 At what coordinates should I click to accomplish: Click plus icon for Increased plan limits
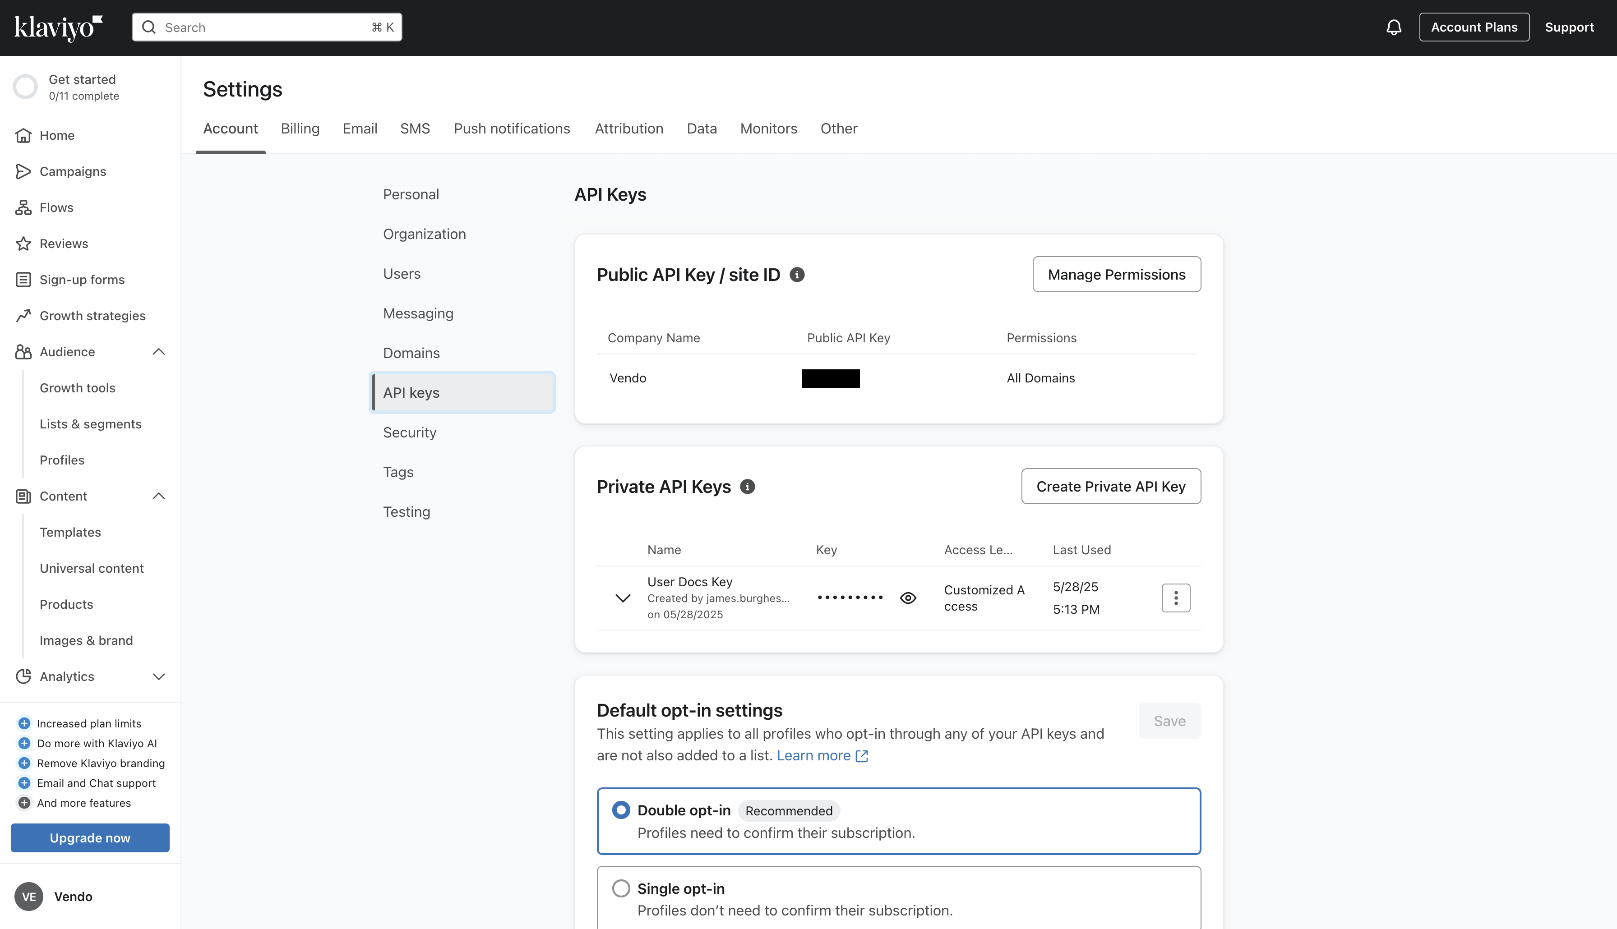[x=24, y=723]
